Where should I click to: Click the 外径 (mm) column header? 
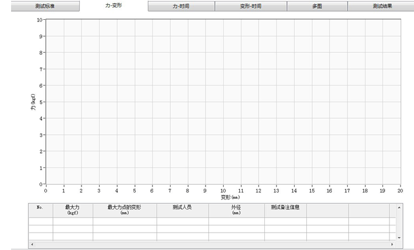[x=236, y=210]
